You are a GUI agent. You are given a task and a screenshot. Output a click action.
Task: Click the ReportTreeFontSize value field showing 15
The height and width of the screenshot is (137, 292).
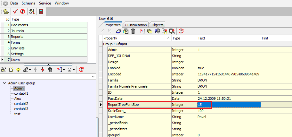pyautogui.click(x=229, y=105)
